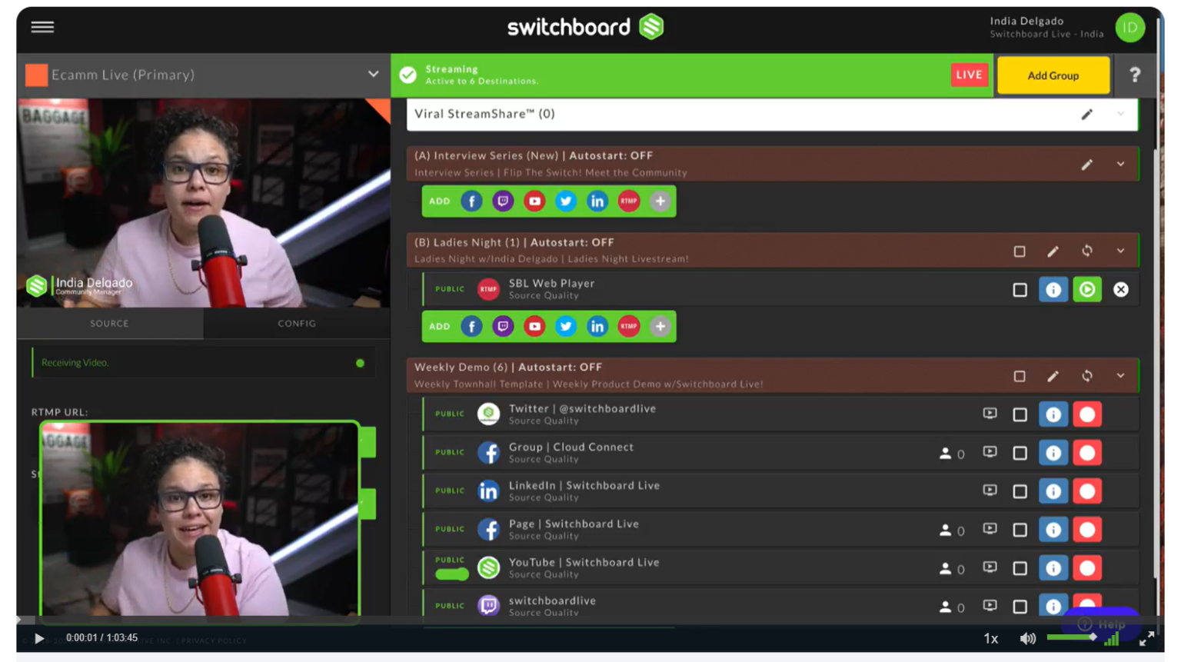The height and width of the screenshot is (662, 1181).
Task: Open the Ecamm Live Primary source dropdown
Action: point(374,76)
